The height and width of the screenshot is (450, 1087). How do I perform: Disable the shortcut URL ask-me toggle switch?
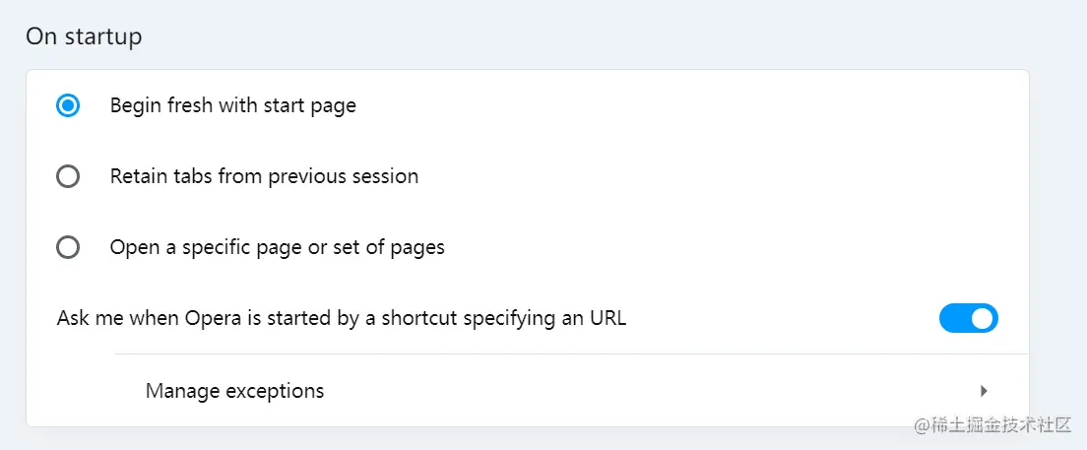point(969,318)
